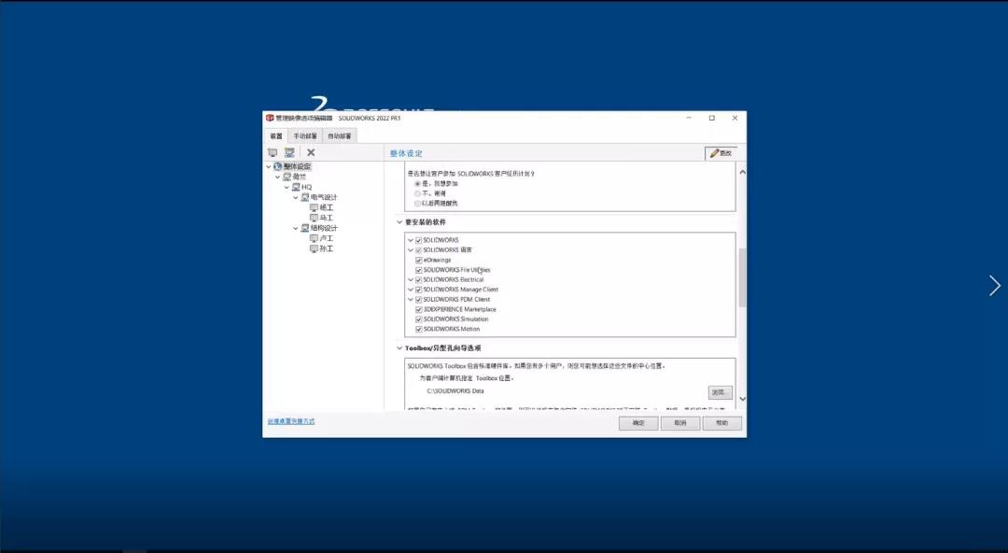Expand the SOLIDWORKS Electrical row
Screen dimensions: 1008x553
click(x=410, y=280)
